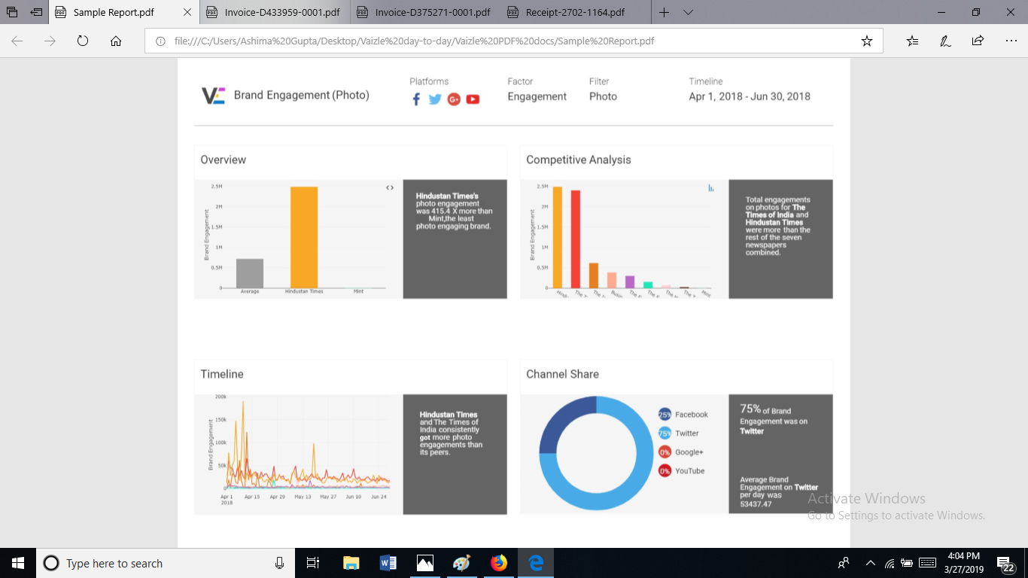This screenshot has height=578, width=1028.
Task: Click the Google+ icon under Platforms
Action: 454,99
